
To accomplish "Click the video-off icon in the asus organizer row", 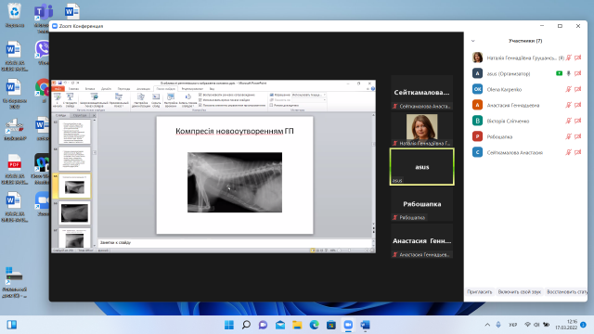I will click(x=577, y=73).
